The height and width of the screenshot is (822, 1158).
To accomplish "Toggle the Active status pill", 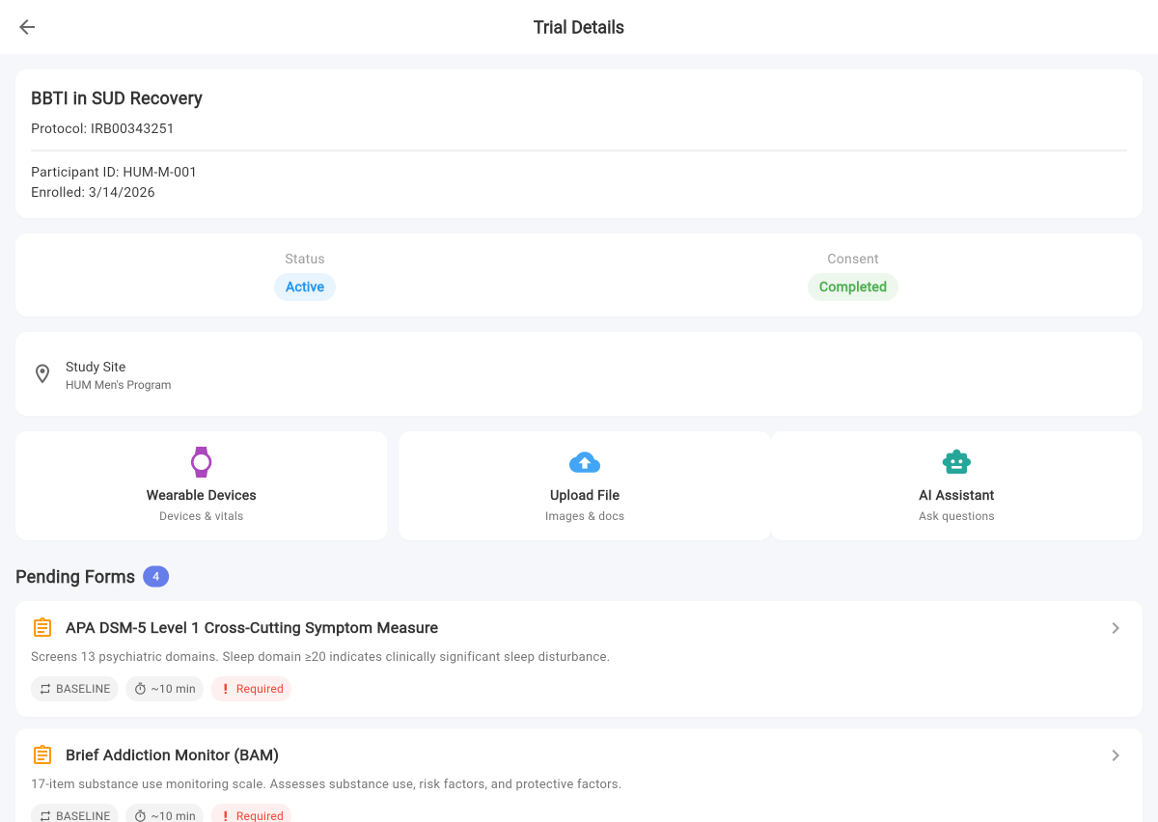I will (x=305, y=287).
